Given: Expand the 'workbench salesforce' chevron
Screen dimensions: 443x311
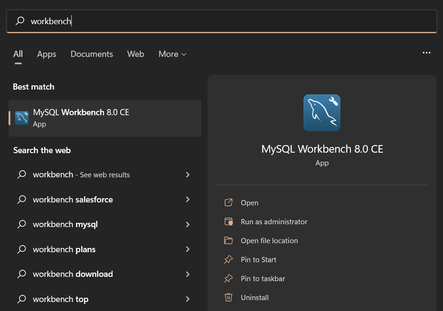Looking at the screenshot, I should pos(188,200).
